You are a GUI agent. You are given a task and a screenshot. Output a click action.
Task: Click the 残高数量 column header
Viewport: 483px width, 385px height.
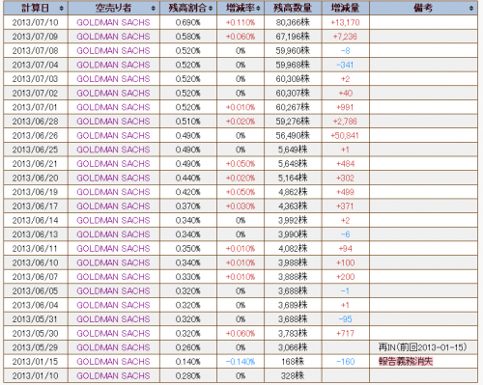point(293,8)
